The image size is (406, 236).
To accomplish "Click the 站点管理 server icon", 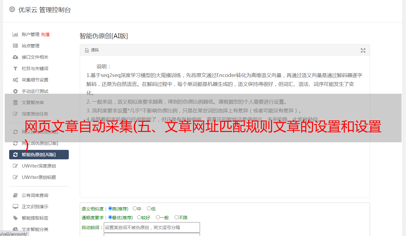I will pyautogui.click(x=15, y=46).
